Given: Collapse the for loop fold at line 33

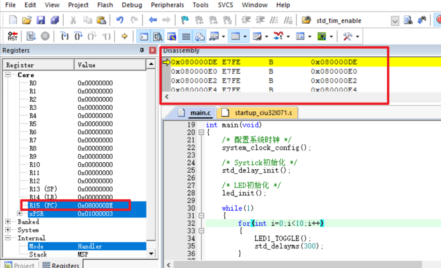Looking at the screenshot, I should click(x=201, y=230).
